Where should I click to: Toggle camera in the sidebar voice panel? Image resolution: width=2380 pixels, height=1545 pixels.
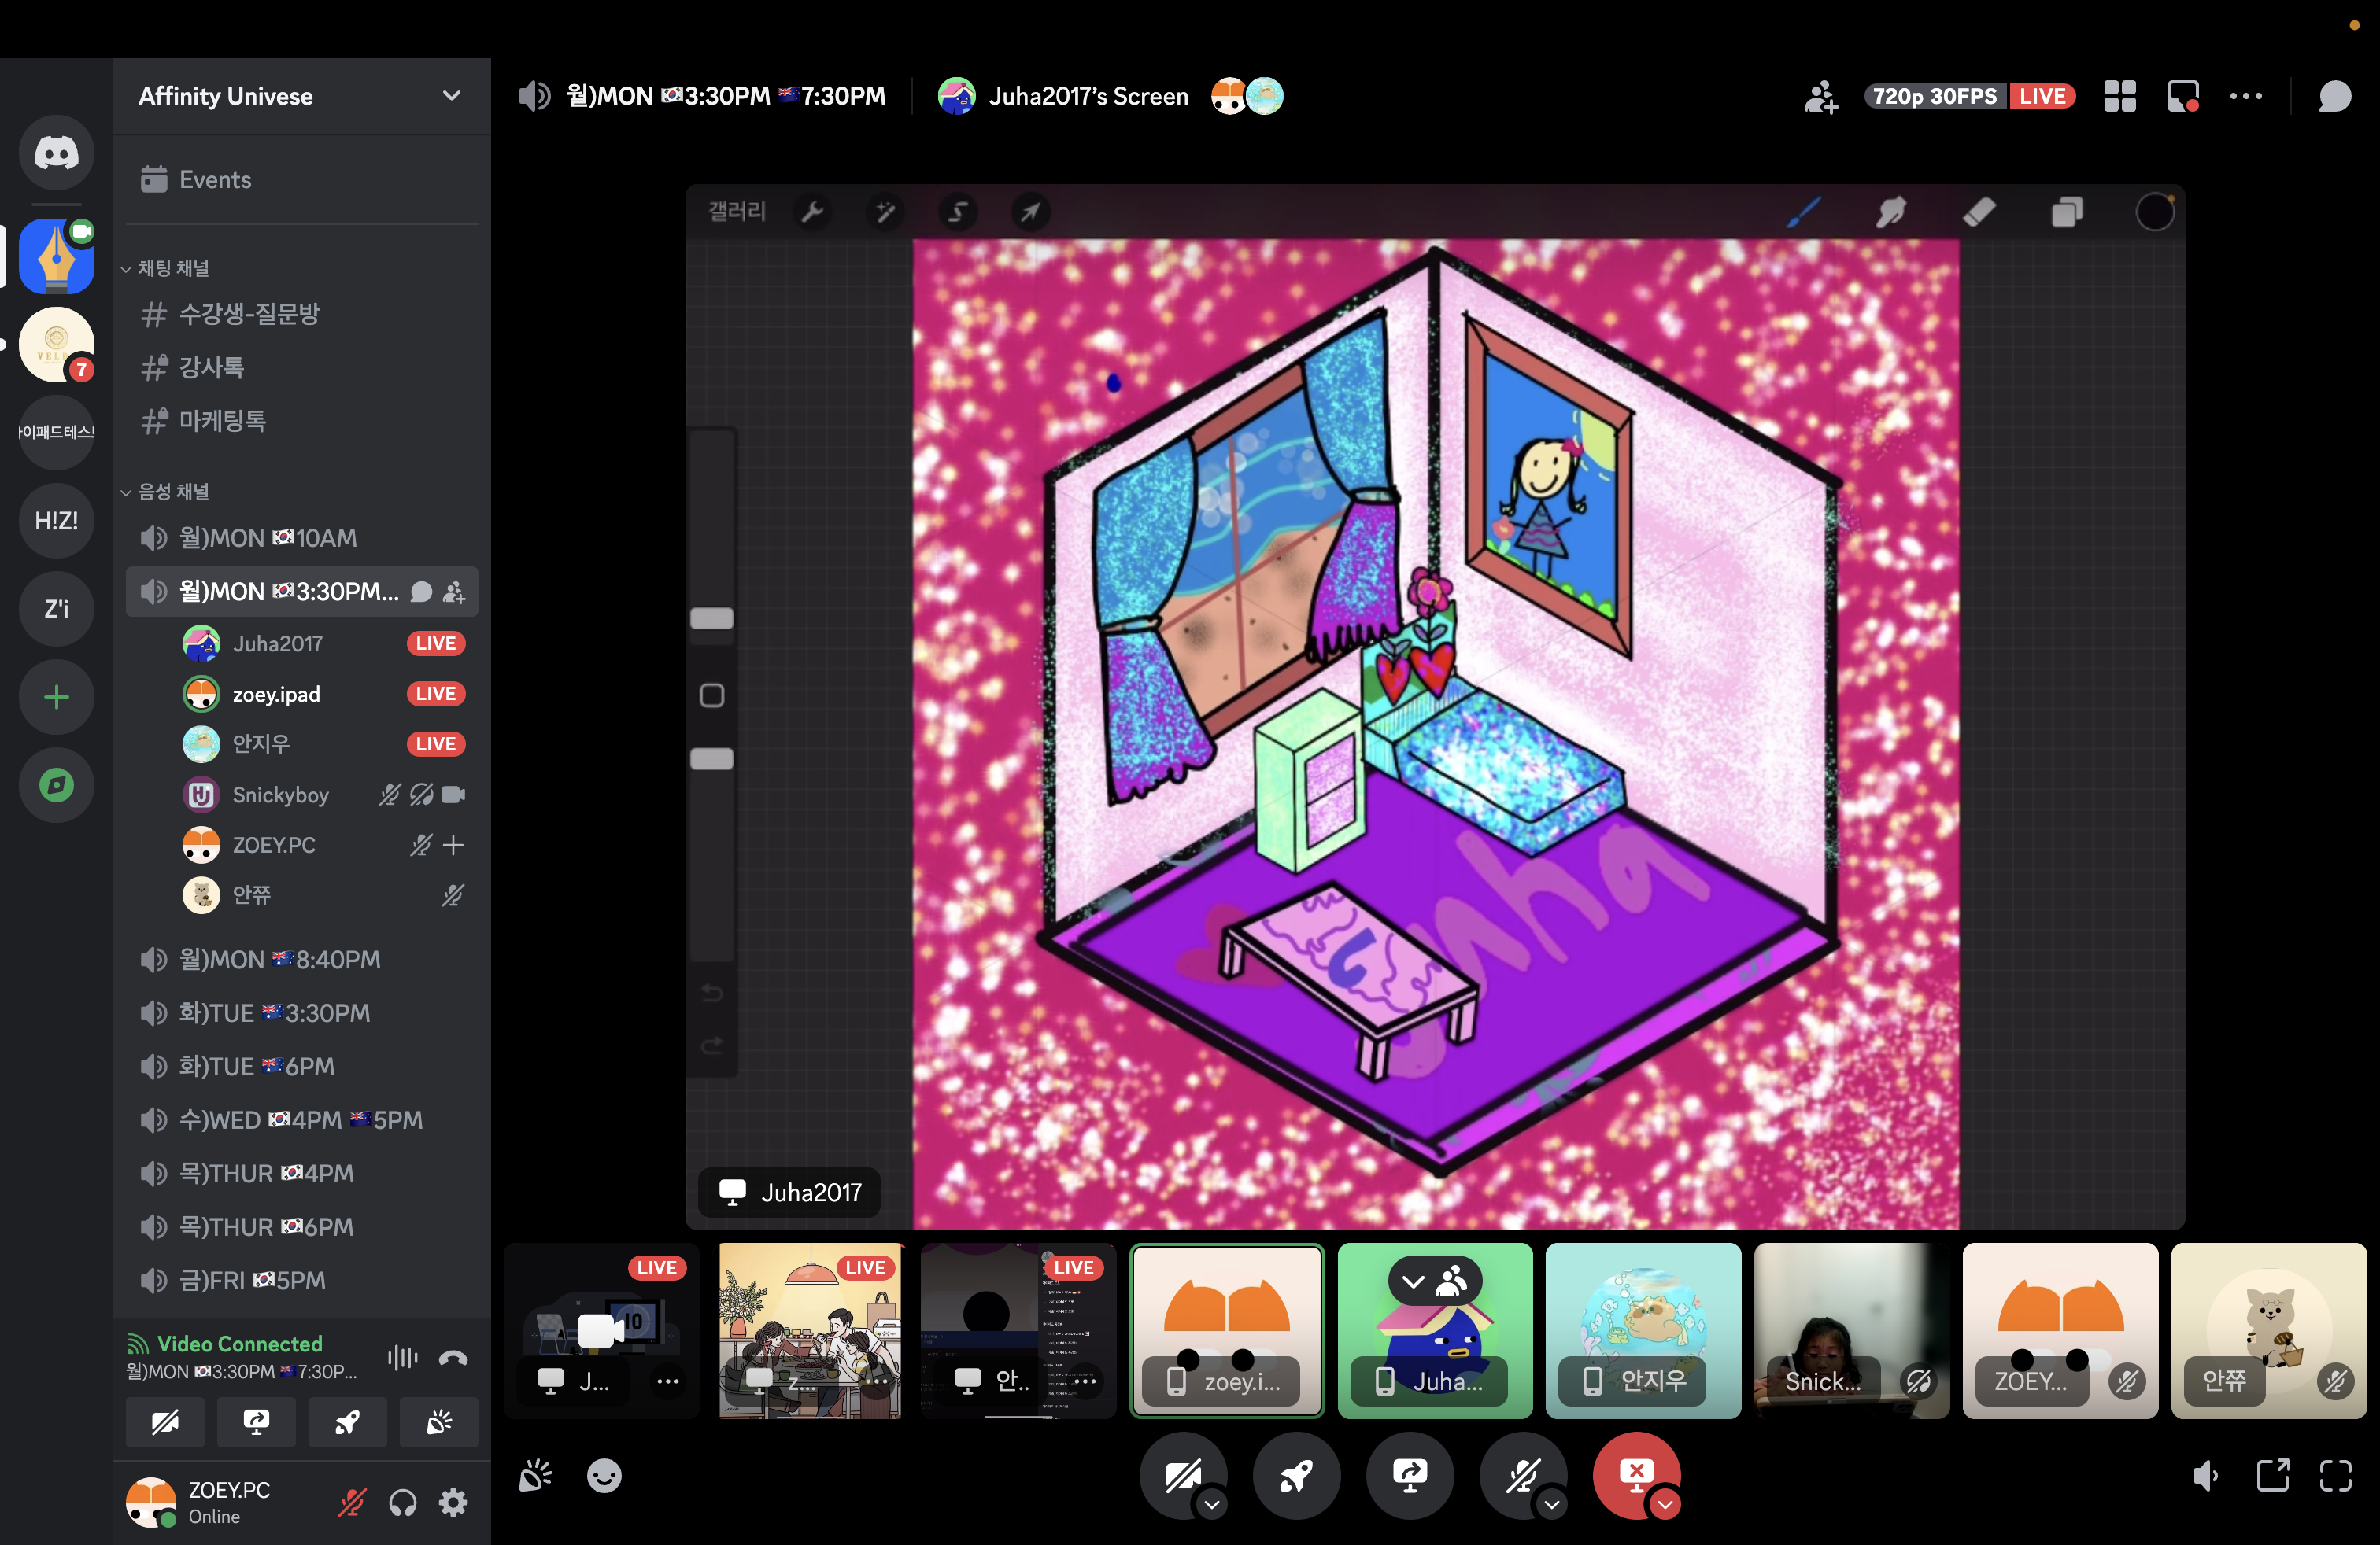tap(166, 1421)
